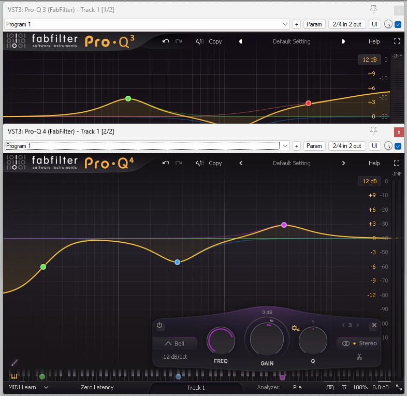
Task: Go to previous preset in Pro-Q 3
Action: pos(241,41)
